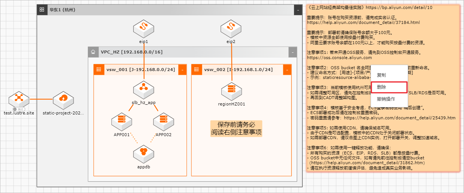This screenshot has width=464, height=193.
Task: Collapse the vsw_002 subnet box
Action: pos(287,70)
